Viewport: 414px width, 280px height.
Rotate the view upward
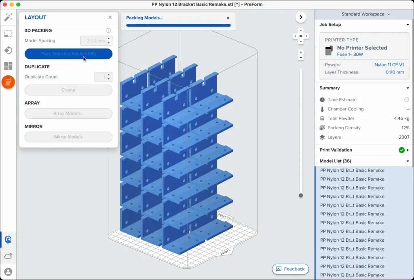point(301,31)
